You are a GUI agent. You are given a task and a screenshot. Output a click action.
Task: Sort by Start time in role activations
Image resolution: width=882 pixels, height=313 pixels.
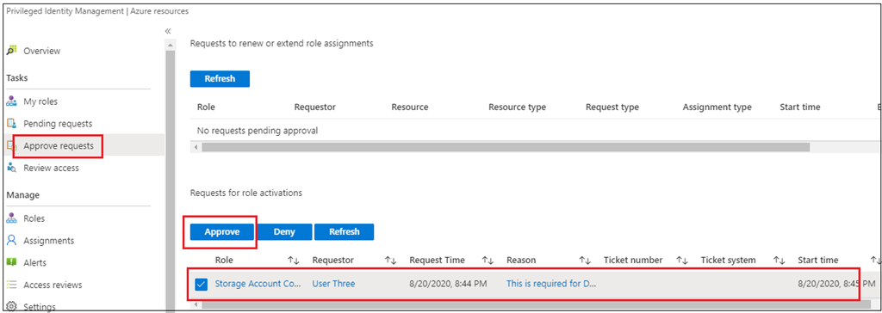pyautogui.click(x=875, y=261)
